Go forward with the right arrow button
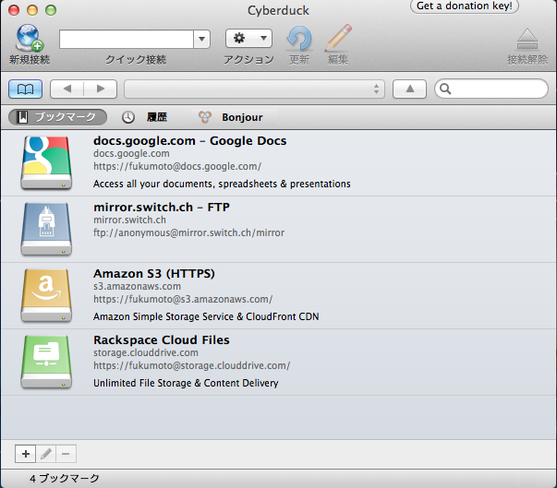Image resolution: width=557 pixels, height=488 pixels. pos(101,89)
